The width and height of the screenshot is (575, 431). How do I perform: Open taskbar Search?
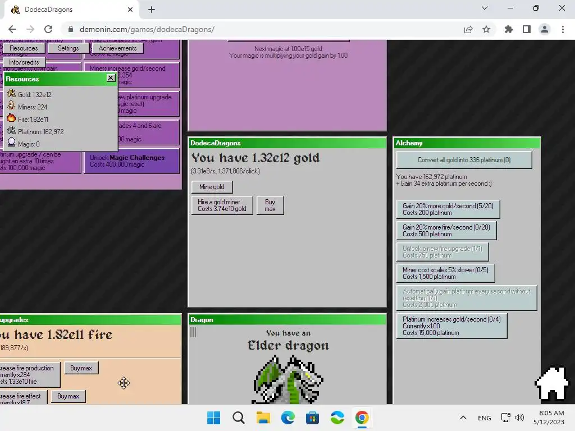click(x=238, y=418)
